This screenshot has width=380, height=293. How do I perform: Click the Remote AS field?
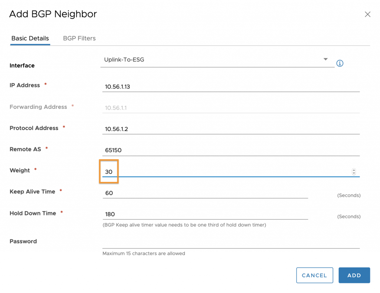pyautogui.click(x=231, y=150)
